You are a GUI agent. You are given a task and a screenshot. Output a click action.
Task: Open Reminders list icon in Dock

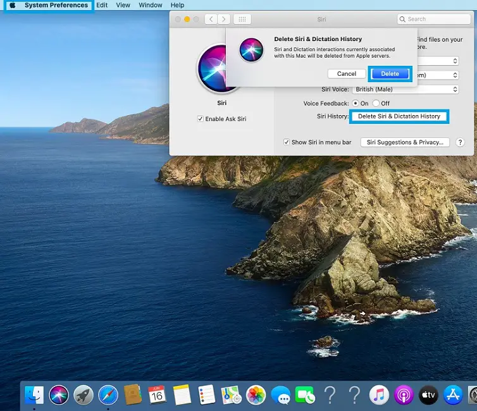[x=207, y=395]
